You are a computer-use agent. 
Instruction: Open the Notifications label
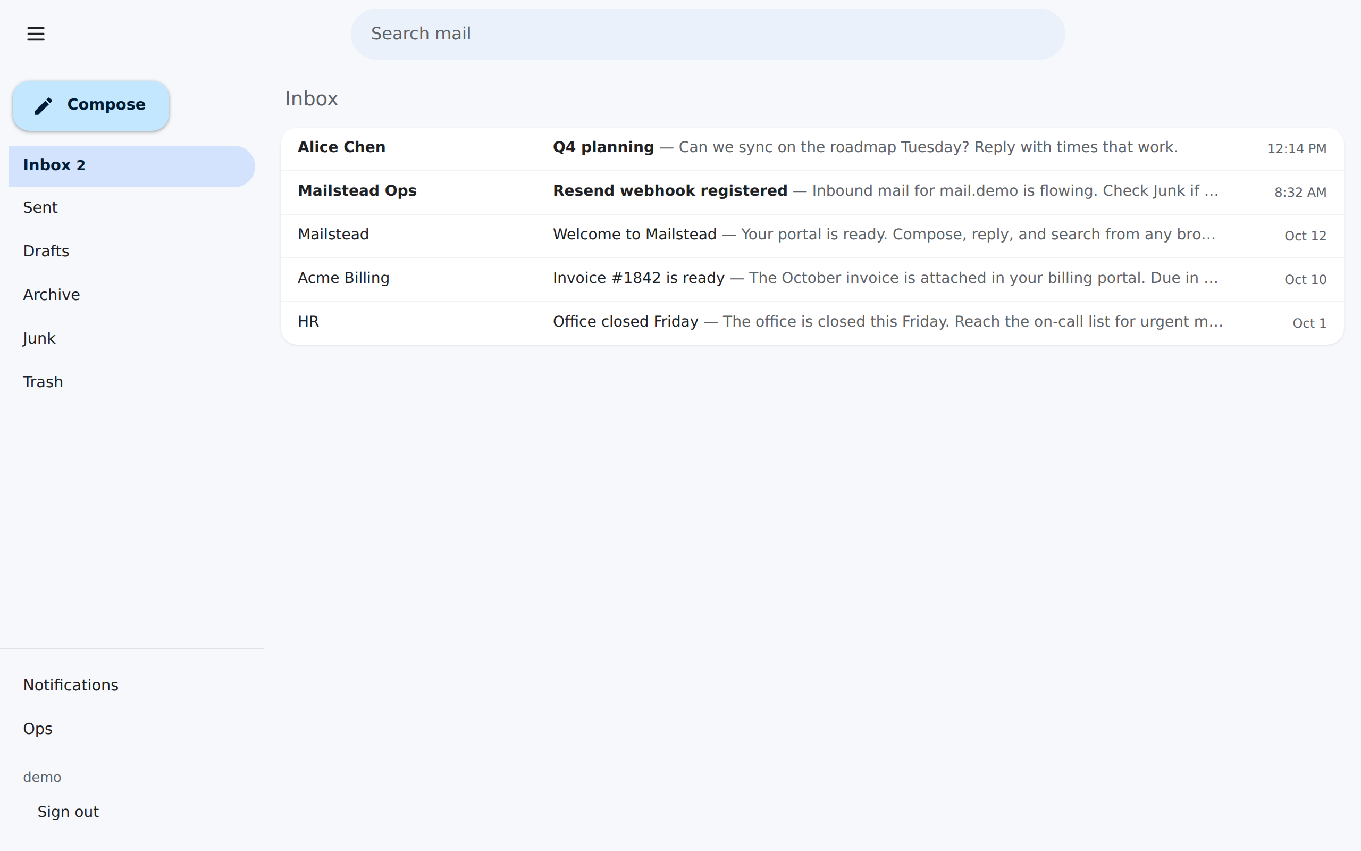coord(71,685)
